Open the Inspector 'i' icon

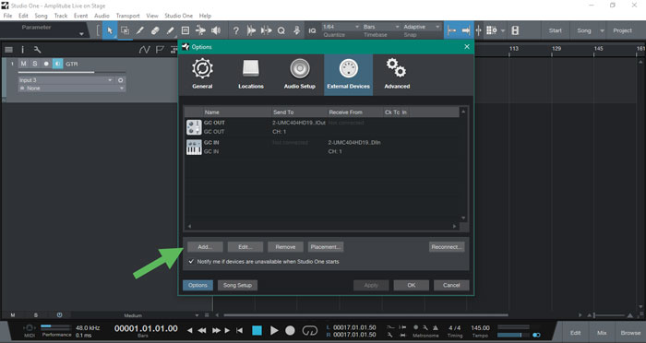(23, 50)
